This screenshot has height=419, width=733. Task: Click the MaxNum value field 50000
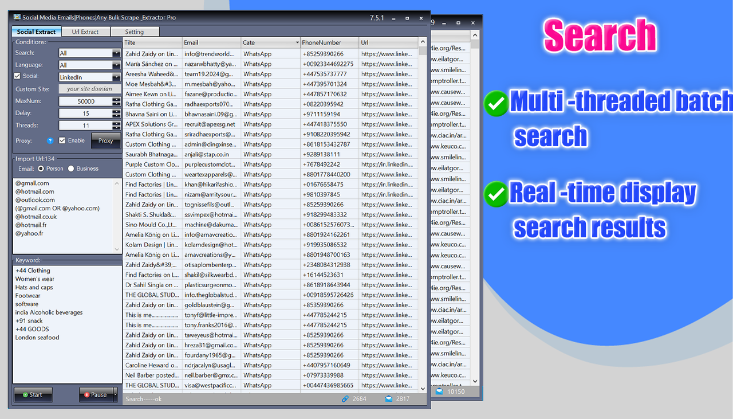(x=86, y=101)
